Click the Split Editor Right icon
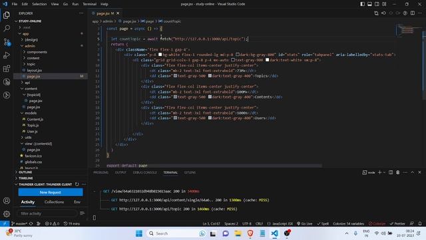426x240 pixels. [413, 13]
